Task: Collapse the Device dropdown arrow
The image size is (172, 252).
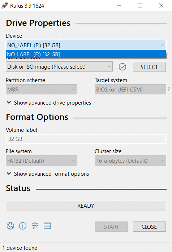Action: 162,45
